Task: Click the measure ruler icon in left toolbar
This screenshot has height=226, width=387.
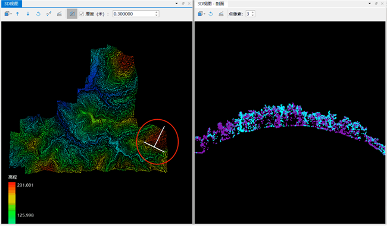Action: [x=59, y=14]
